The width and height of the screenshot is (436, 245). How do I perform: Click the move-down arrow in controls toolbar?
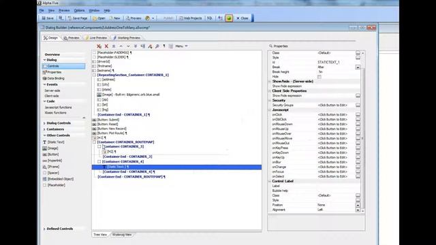[128, 46]
